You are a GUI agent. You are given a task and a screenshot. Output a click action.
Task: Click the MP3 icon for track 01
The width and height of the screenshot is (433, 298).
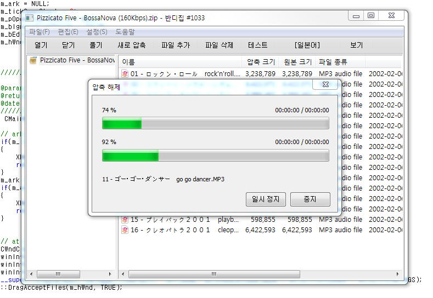pyautogui.click(x=125, y=73)
